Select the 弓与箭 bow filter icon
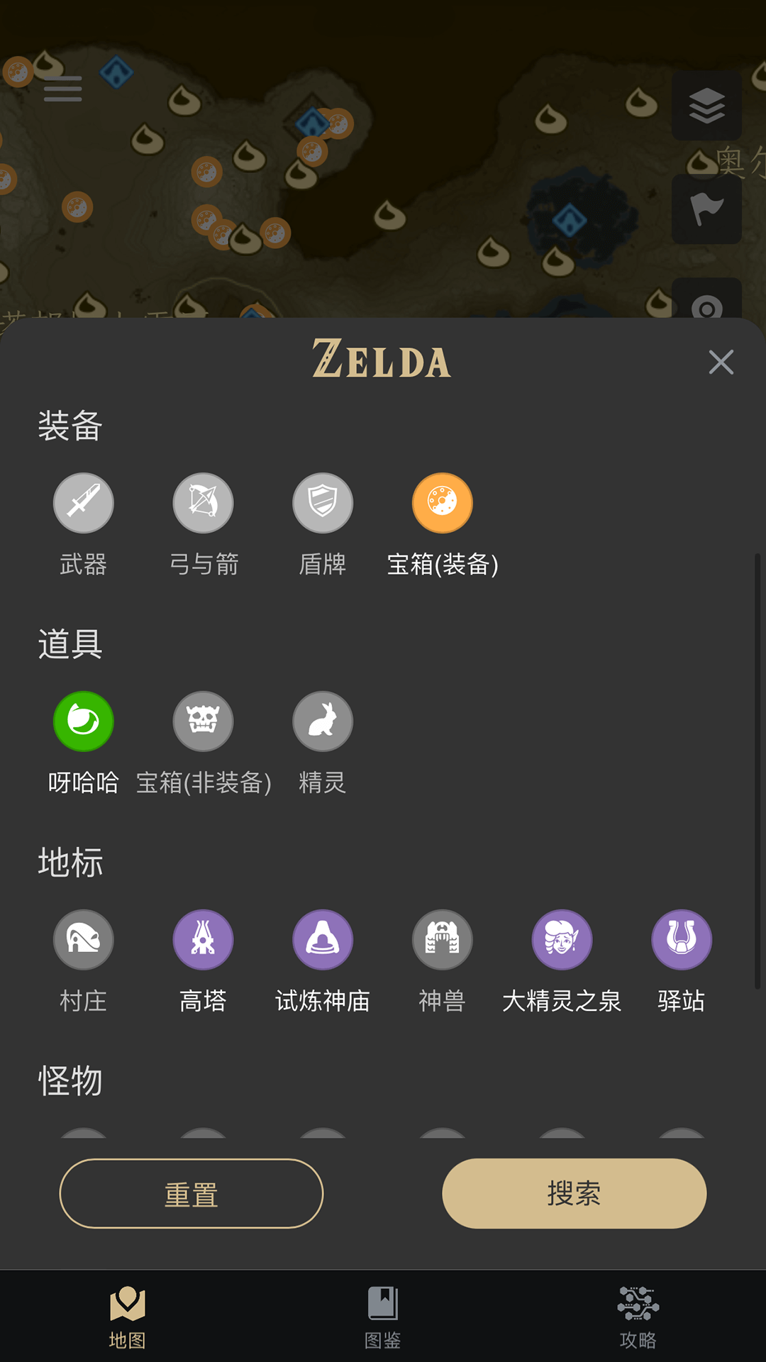This screenshot has width=766, height=1362. click(203, 502)
